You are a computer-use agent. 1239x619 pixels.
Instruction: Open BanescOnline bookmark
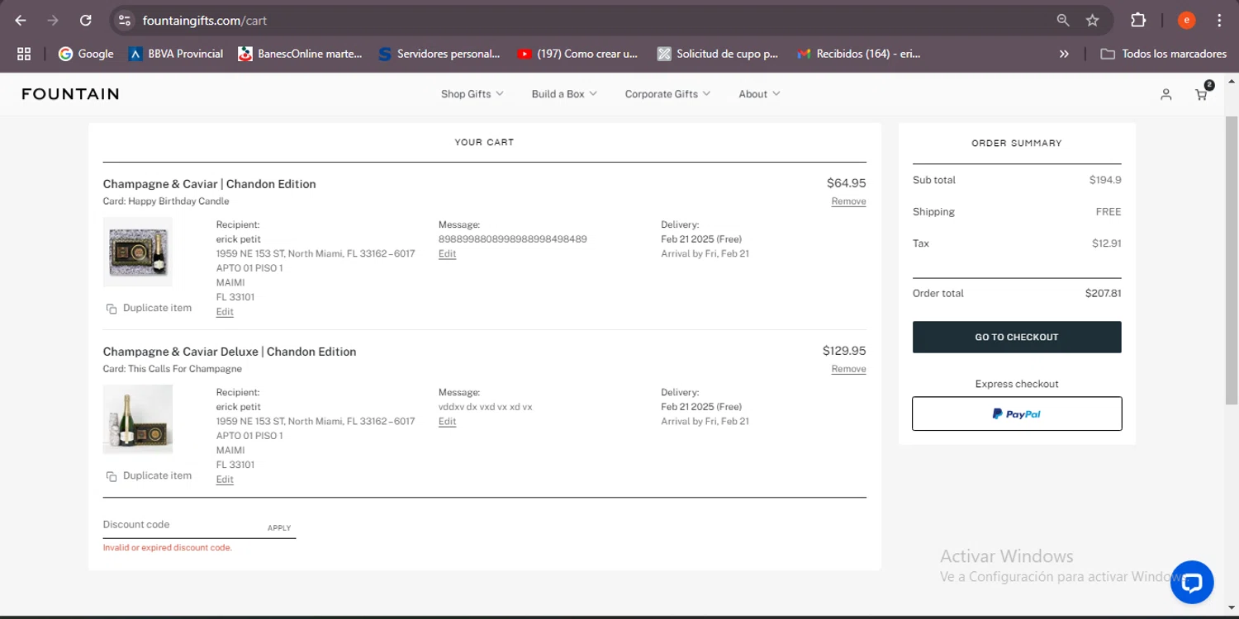300,54
